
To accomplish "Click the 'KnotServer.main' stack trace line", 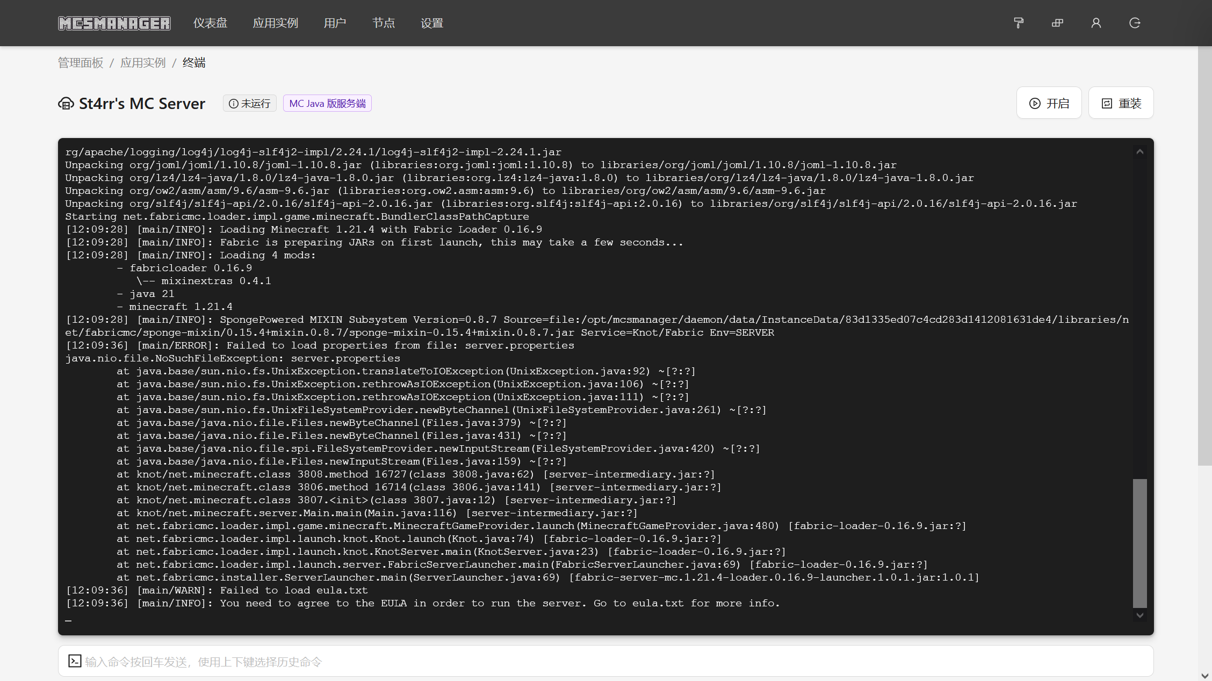I will pos(451,552).
